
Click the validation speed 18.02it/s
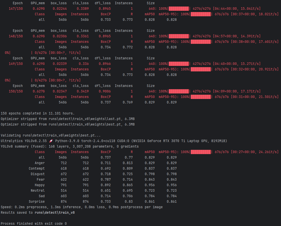268,14
